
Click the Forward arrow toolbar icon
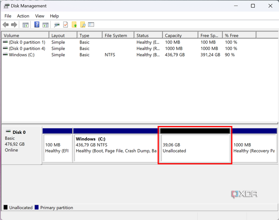pyautogui.click(x=14, y=25)
